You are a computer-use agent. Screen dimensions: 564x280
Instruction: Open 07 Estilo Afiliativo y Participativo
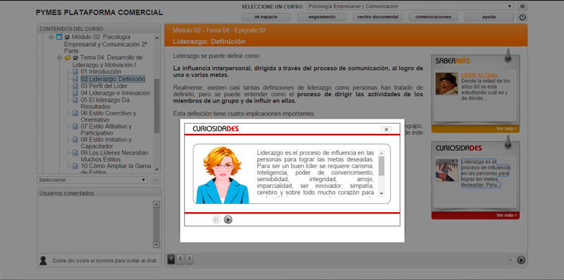106,130
